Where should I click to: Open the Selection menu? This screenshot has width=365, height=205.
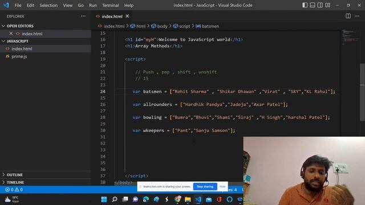48,5
